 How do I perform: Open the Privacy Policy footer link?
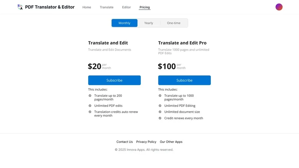coord(146,142)
